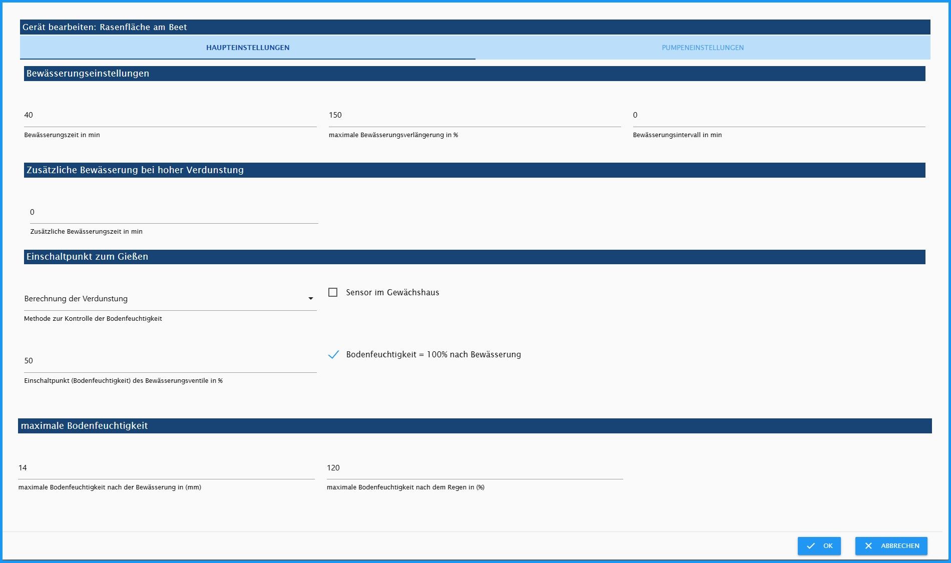The height and width of the screenshot is (563, 951).
Task: Click maximale Bodenfeuchtigkeit nach dem Regen field
Action: (x=475, y=468)
